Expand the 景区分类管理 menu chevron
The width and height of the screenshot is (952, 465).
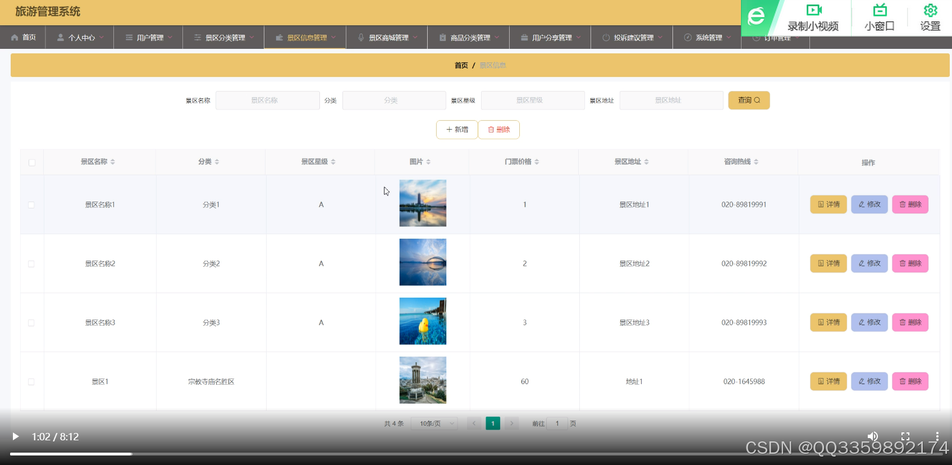tap(252, 38)
